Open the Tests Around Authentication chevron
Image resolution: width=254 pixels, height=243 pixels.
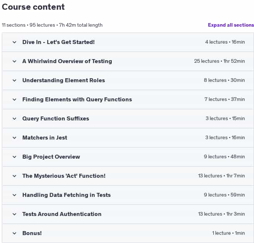tap(14, 214)
